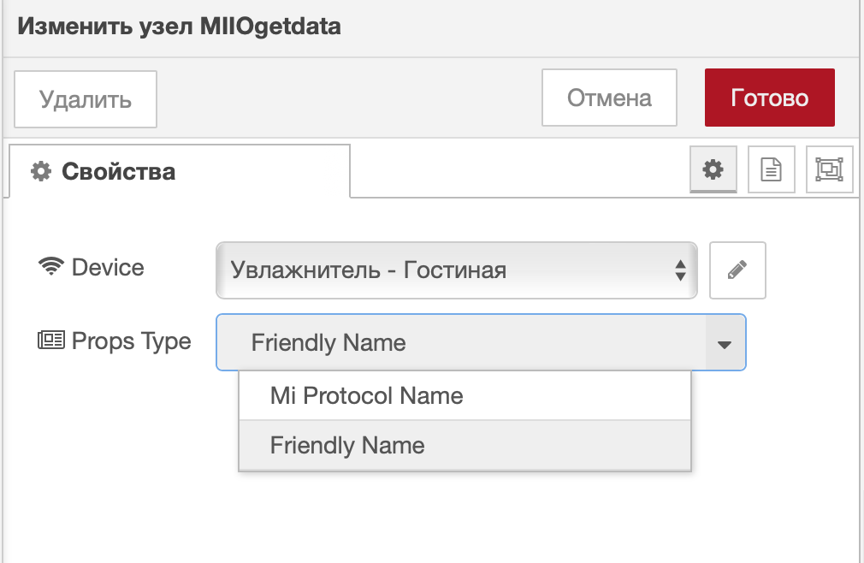The image size is (864, 563).
Task: Collapse the Props Type dropdown arrow
Action: [x=725, y=343]
